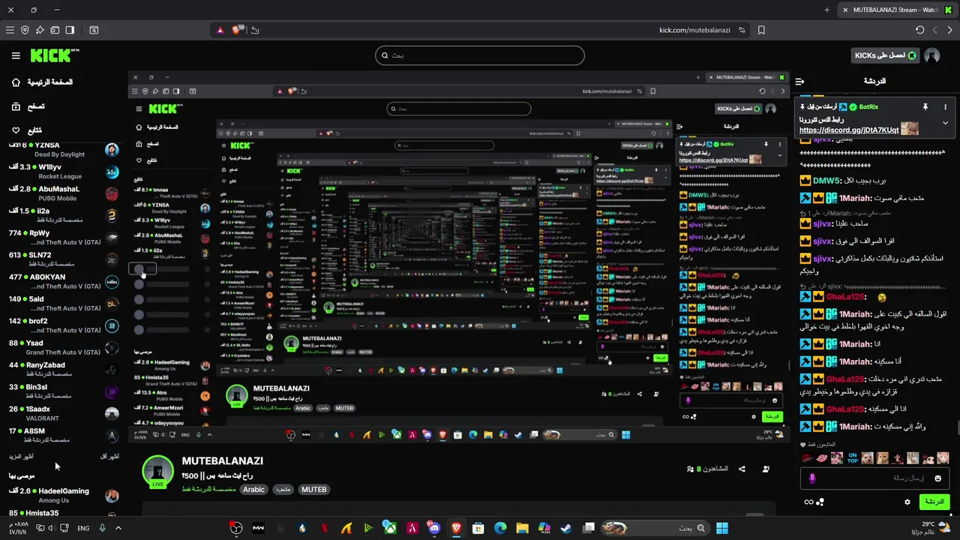960x540 pixels.
Task: Open the discord.gg invite link
Action: pos(849,130)
